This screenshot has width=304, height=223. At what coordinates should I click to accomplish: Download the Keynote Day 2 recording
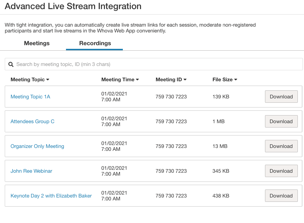281,196
